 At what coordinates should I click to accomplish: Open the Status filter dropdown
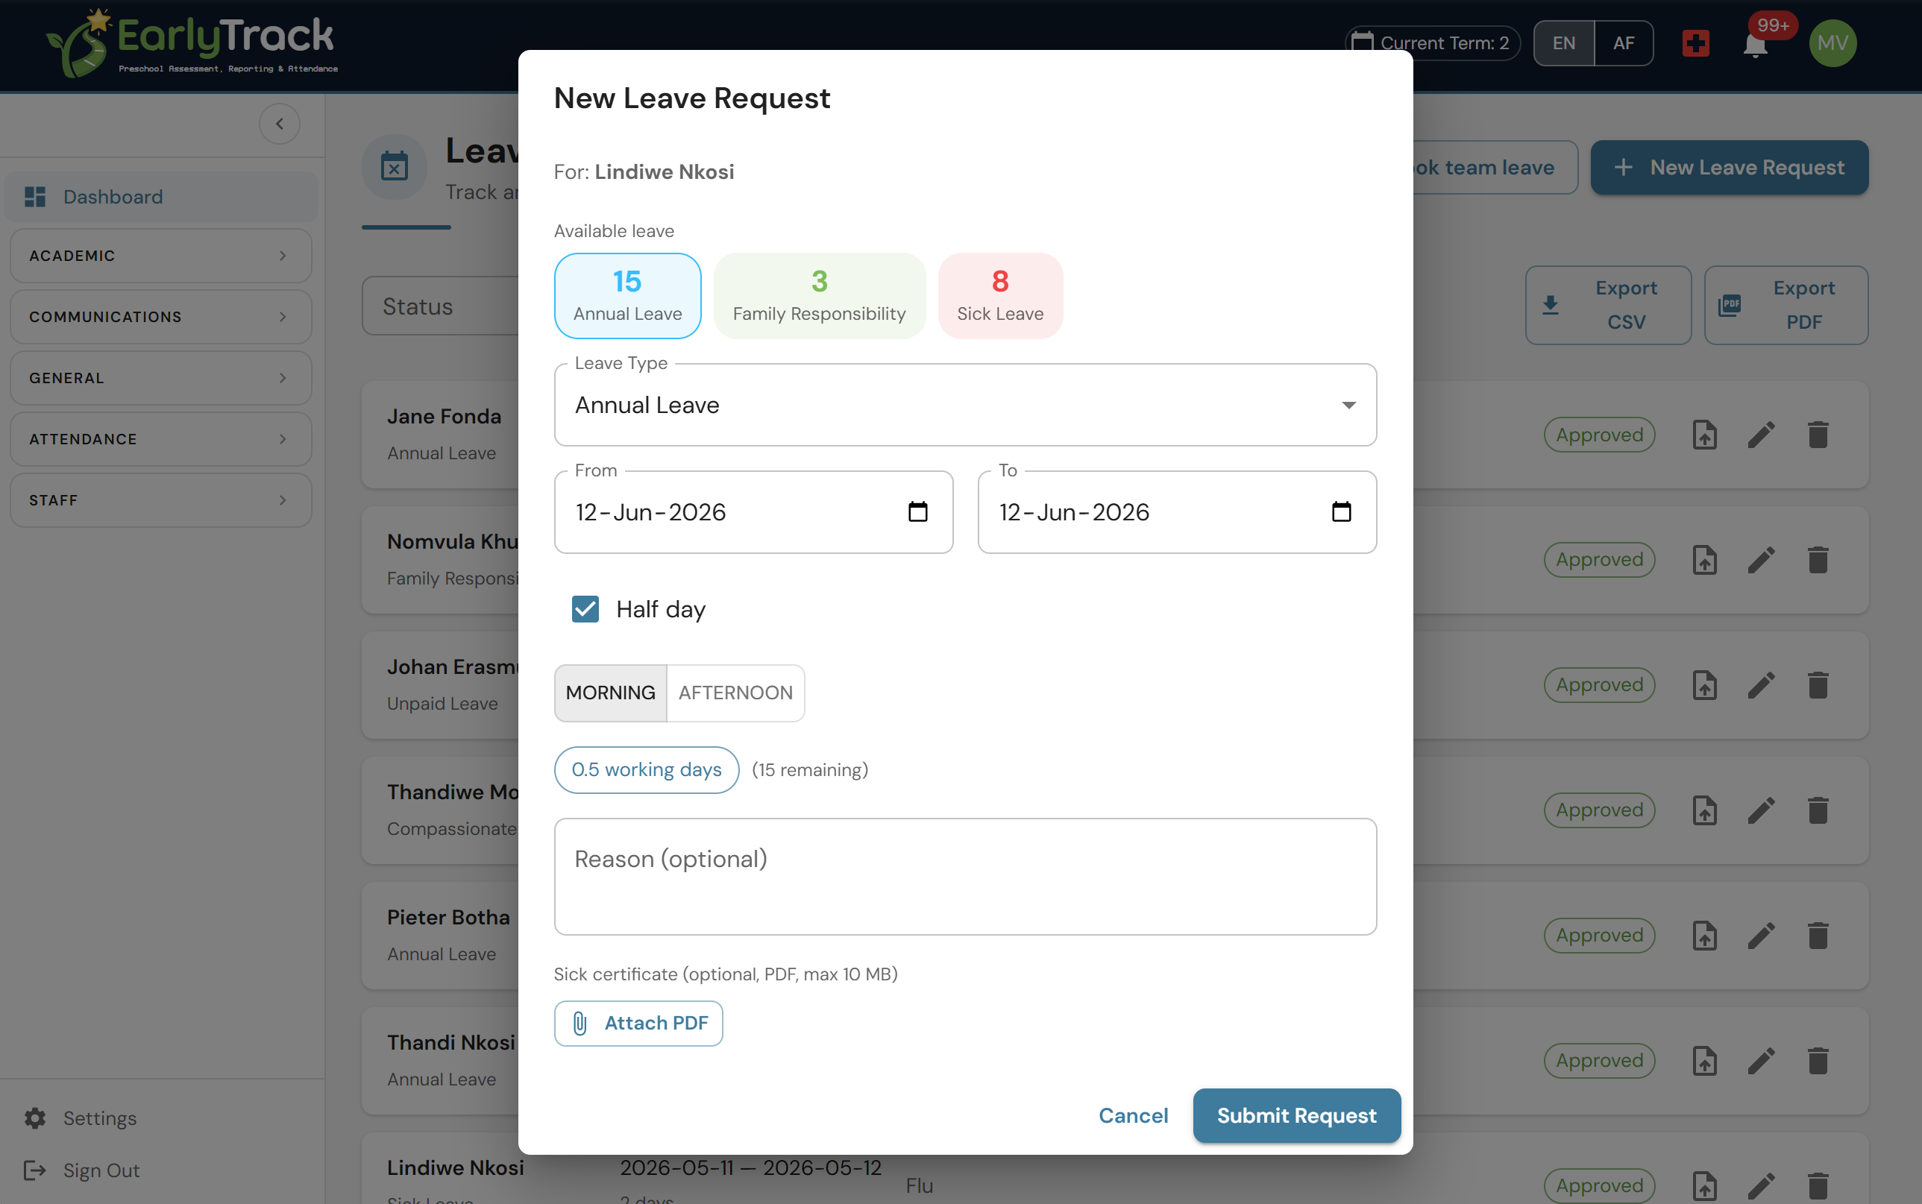[x=441, y=306]
